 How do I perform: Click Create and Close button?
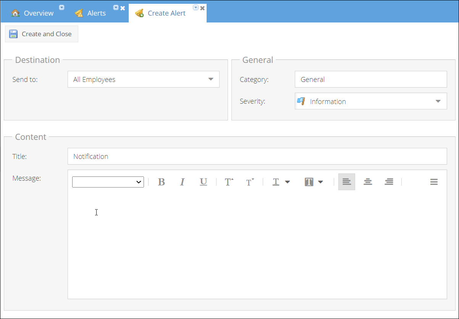point(42,34)
